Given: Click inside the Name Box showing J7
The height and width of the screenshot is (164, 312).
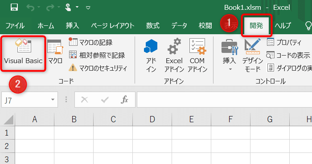Looking at the screenshot, I should point(25,100).
